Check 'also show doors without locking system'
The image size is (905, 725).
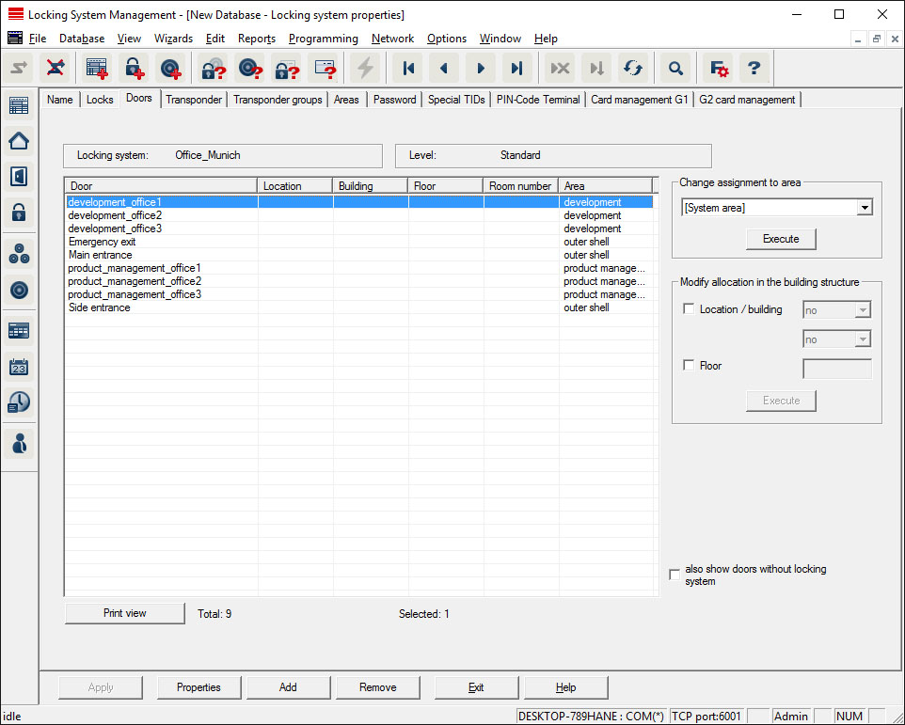[675, 575]
